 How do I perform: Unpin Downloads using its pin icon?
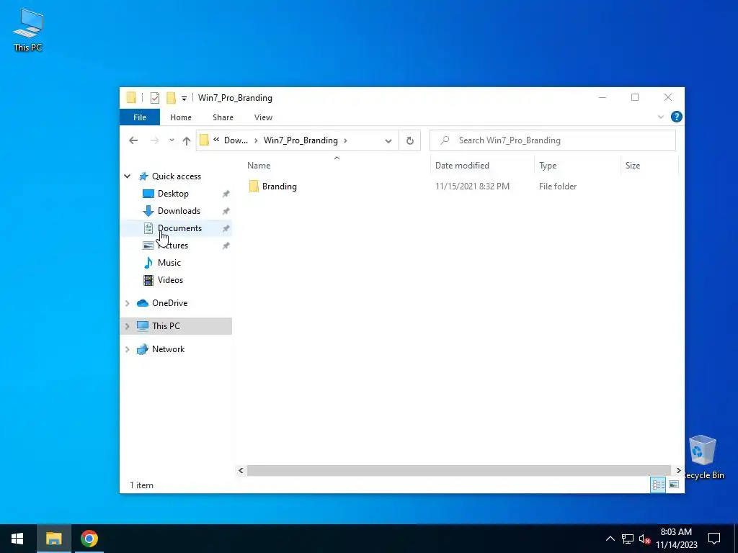tap(226, 211)
